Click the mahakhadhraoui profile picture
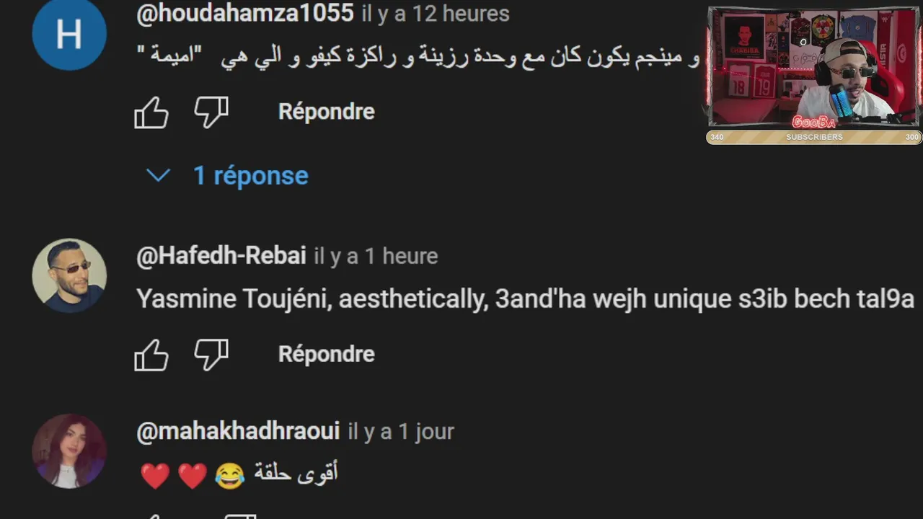The width and height of the screenshot is (923, 519). 69,451
